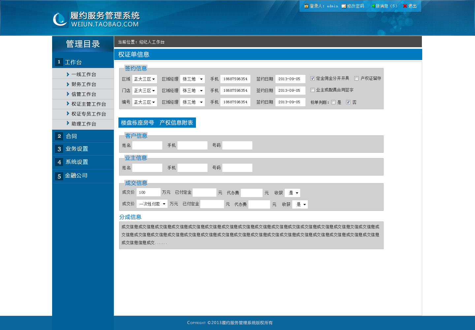Click 修改密码 link
This screenshot has width=475, height=330.
[356, 6]
